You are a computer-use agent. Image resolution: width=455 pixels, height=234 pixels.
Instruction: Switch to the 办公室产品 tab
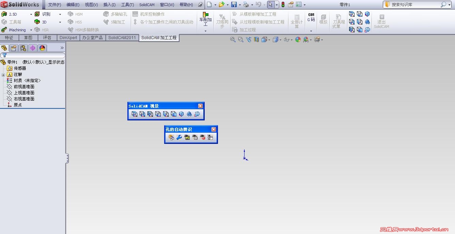coord(93,38)
